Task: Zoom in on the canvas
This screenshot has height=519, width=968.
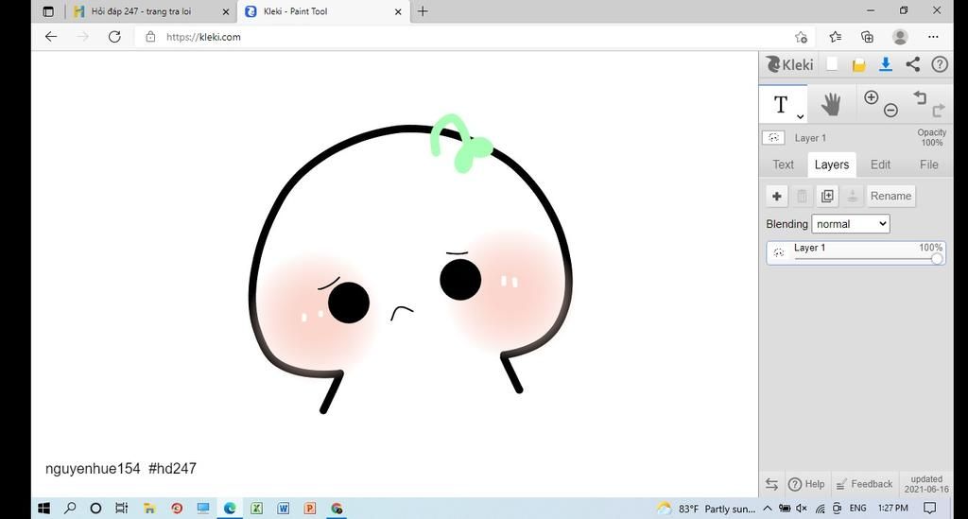Action: pyautogui.click(x=871, y=97)
